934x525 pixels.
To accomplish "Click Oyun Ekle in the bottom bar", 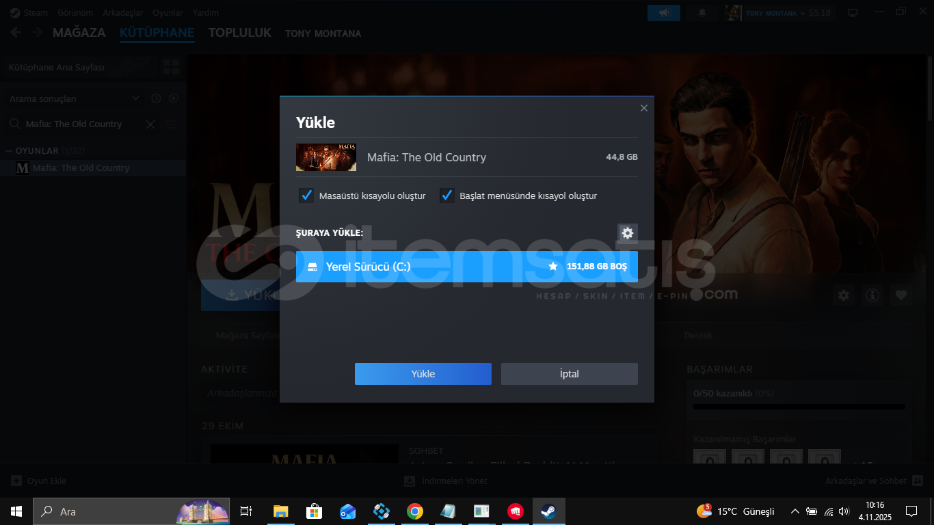I will coord(39,481).
